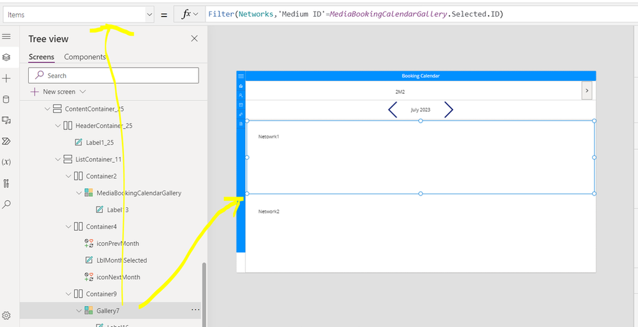Collapse ListContainer_11 node

pos(57,159)
